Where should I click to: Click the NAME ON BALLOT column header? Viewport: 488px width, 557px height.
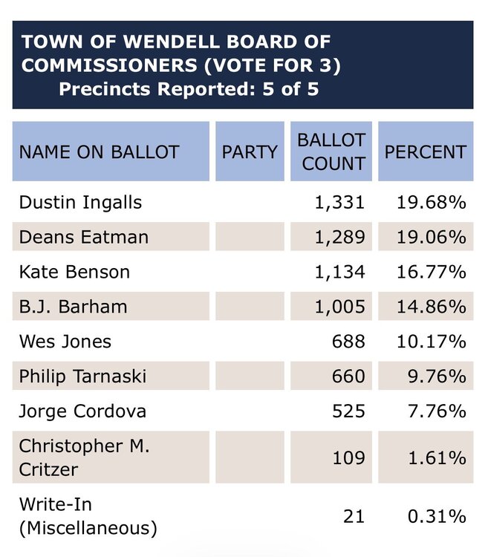[x=100, y=152]
